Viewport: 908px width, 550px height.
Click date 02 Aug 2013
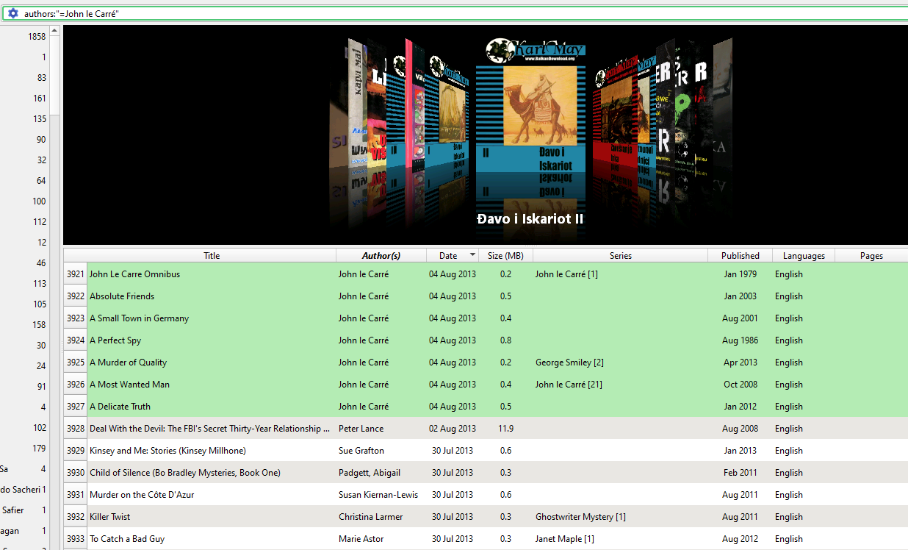[453, 429]
